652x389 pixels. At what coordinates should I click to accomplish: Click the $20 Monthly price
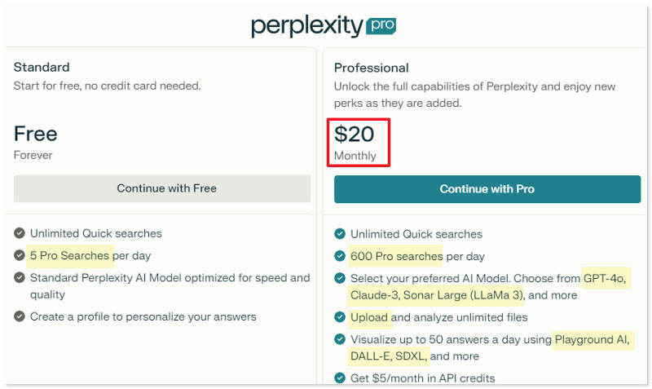(x=358, y=142)
